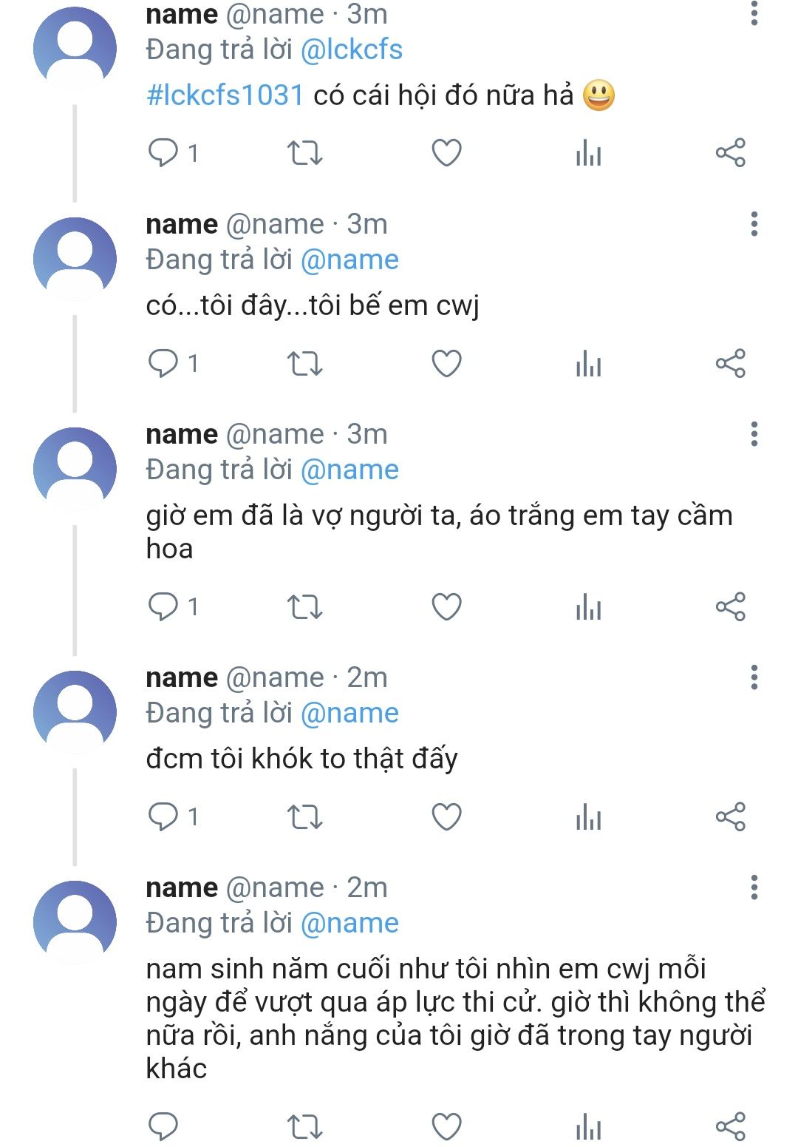Share the 'đcm tôi khók to' tweet
Viewport: 798px width, 1147px height.
tap(730, 816)
